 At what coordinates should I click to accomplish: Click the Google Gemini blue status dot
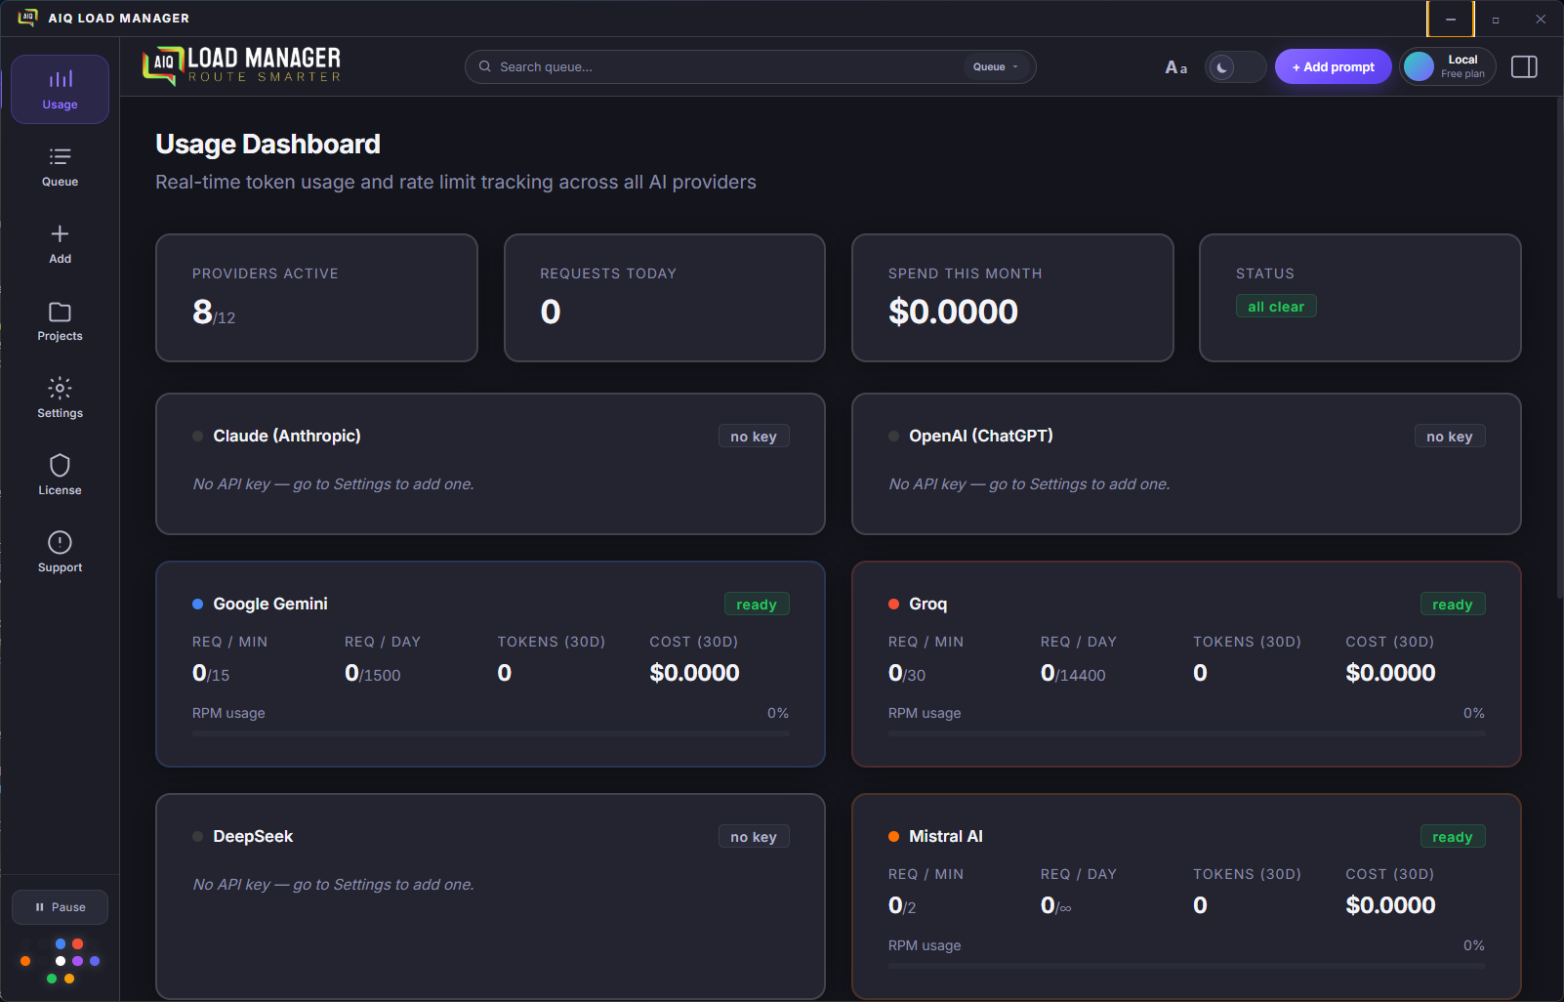point(197,604)
